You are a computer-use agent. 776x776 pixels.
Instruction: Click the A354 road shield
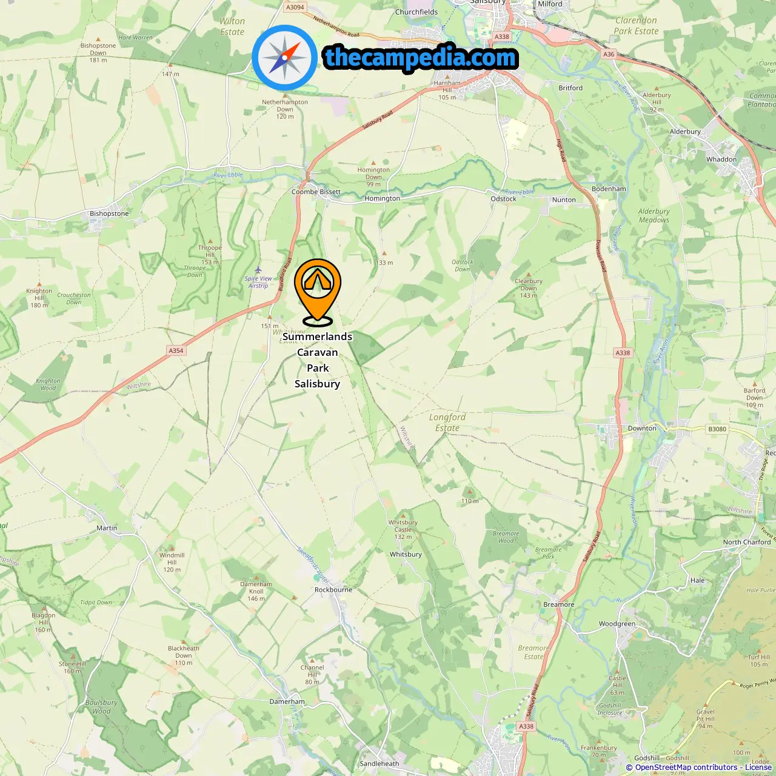(x=176, y=350)
